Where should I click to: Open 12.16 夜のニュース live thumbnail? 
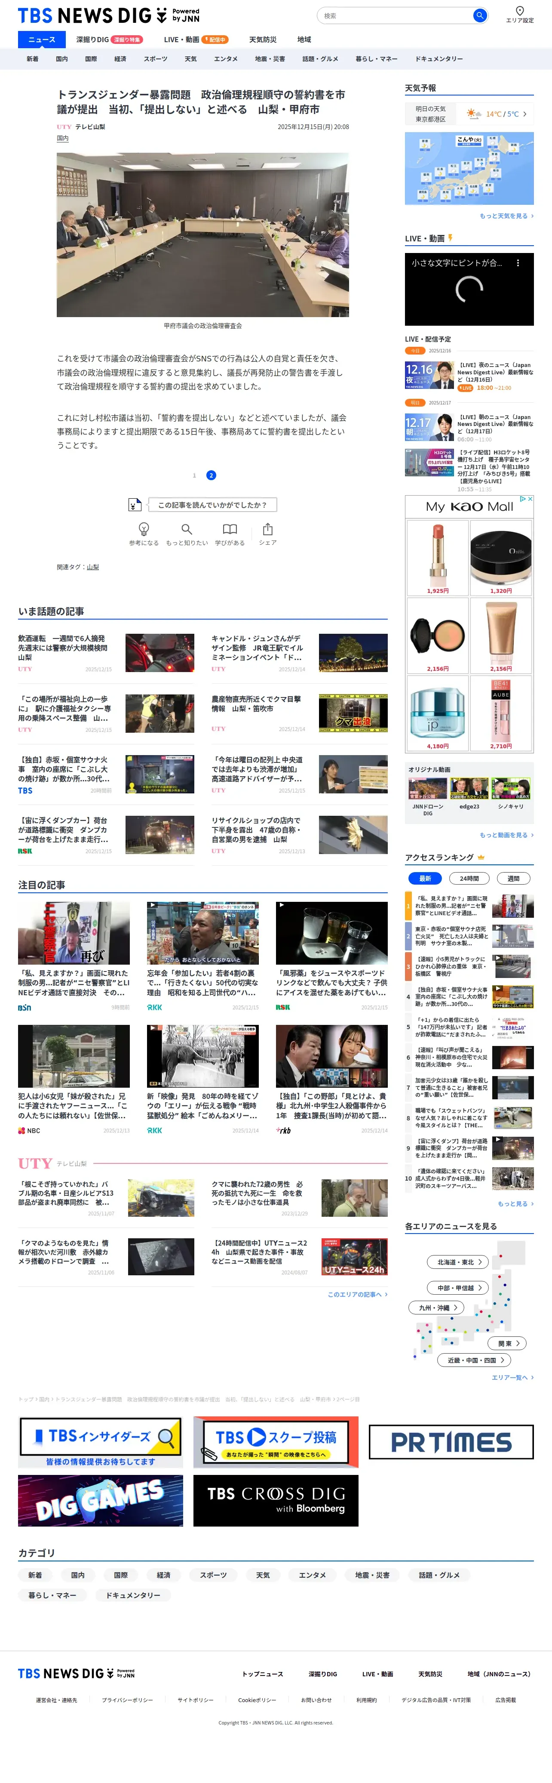point(429,376)
